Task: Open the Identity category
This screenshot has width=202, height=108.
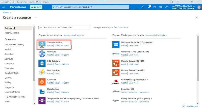Action: [8, 82]
